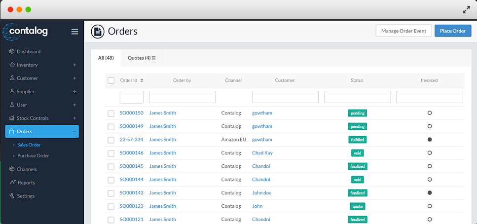This screenshot has height=224, width=477.
Task: Select the checkbox for order 23-57-334
Action: (x=111, y=140)
